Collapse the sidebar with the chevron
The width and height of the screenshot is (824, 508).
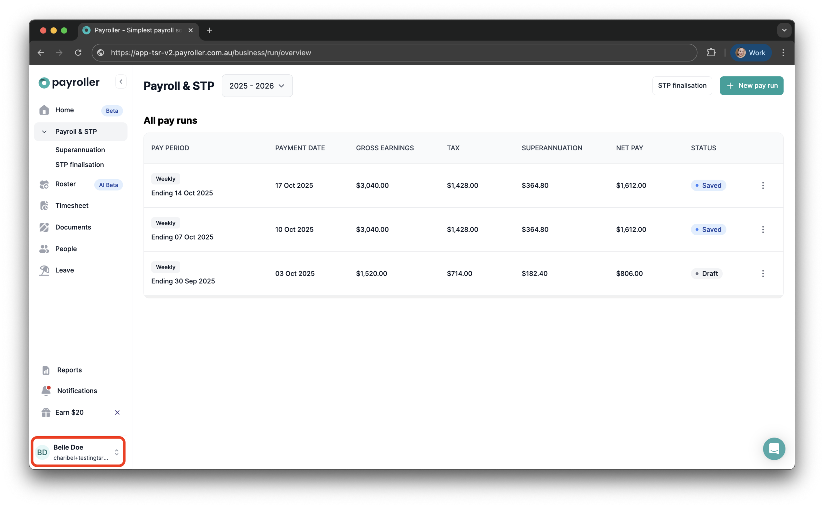coord(121,81)
